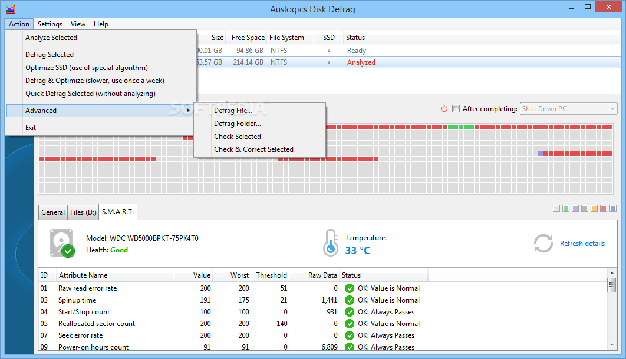The image size is (626, 359).
Task: Expand the Advanced submenu arrow
Action: click(188, 111)
